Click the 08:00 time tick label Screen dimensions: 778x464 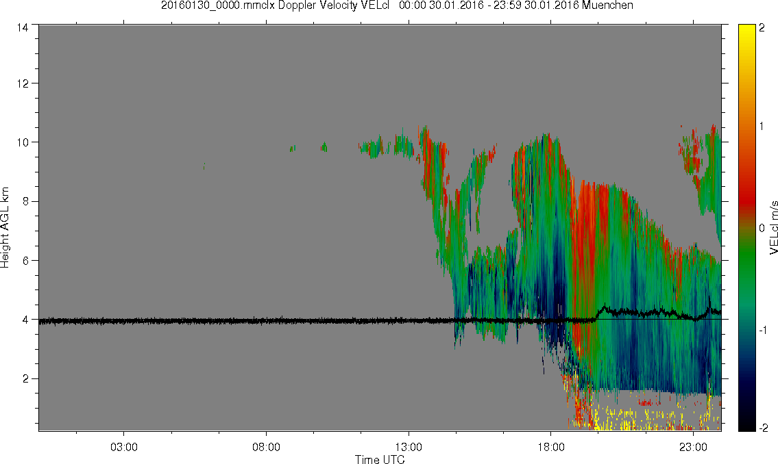point(266,447)
